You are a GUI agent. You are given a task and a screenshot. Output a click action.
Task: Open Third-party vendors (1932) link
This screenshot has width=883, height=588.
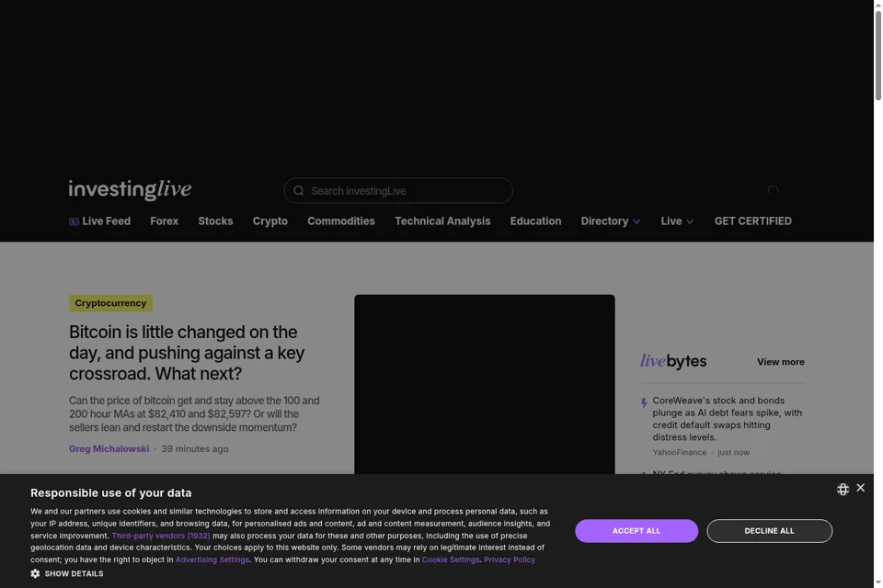point(160,536)
